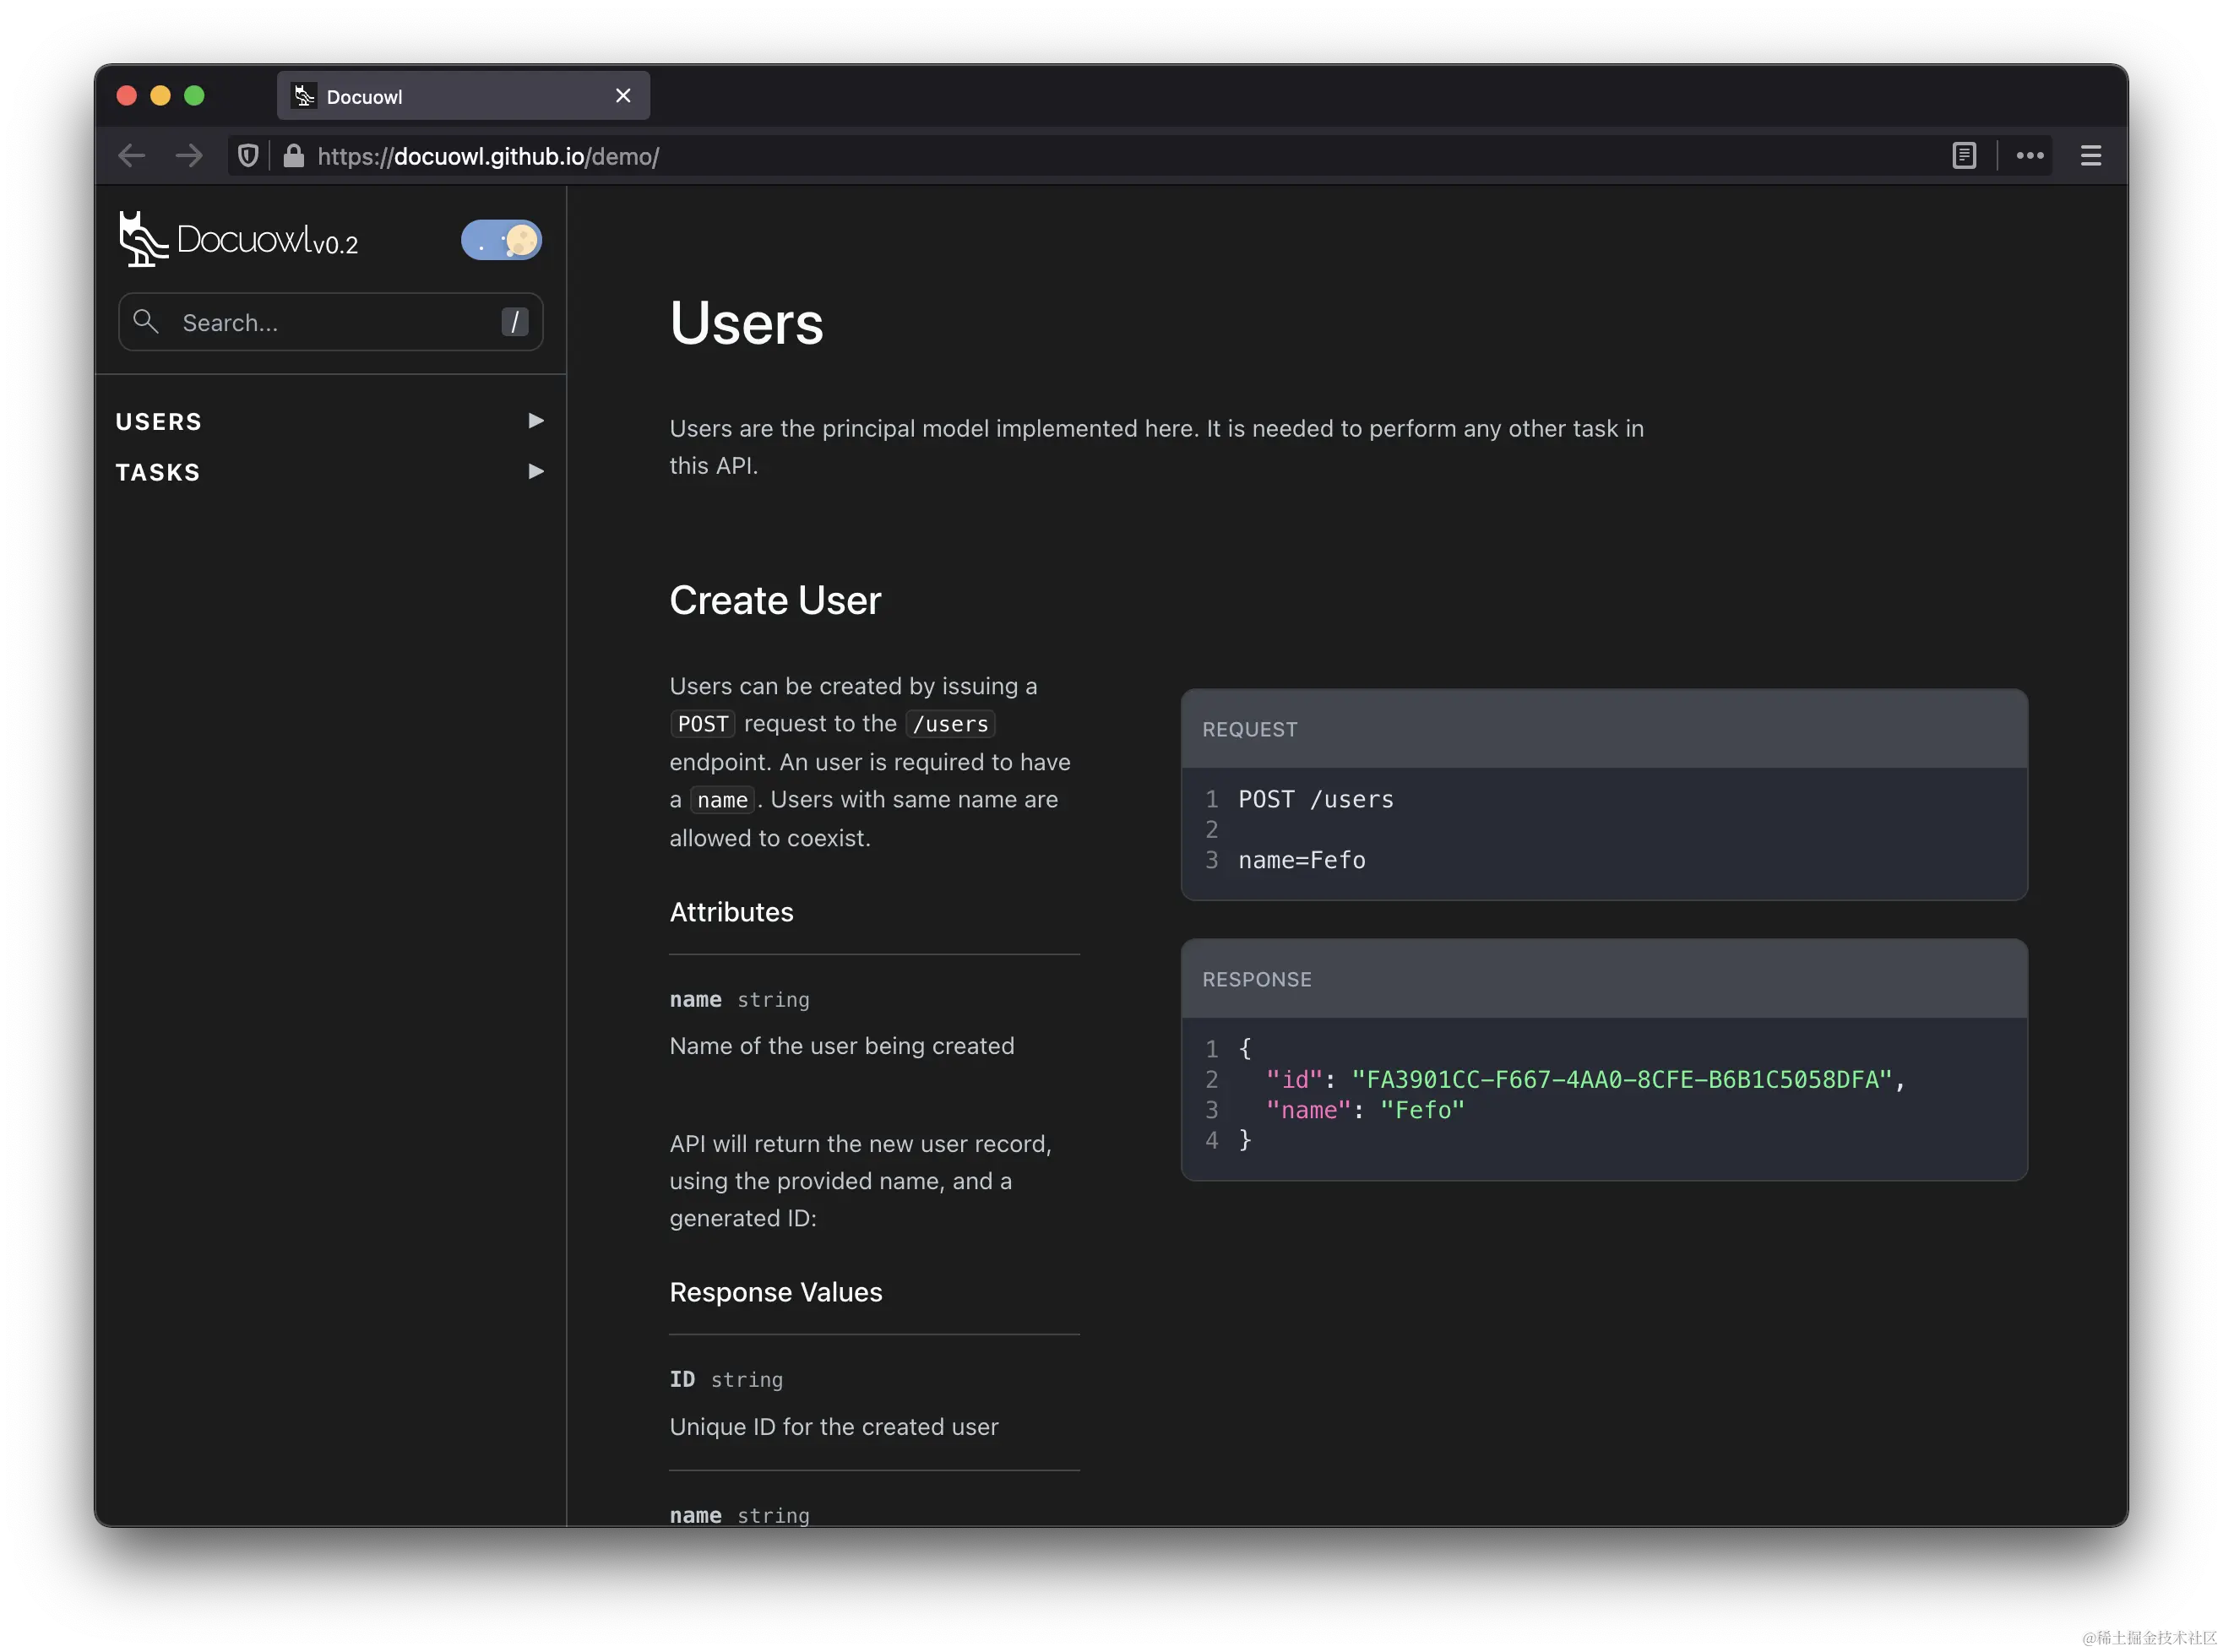Viewport: 2223px width, 1652px height.
Task: Click the padlock site security icon
Action: point(293,156)
